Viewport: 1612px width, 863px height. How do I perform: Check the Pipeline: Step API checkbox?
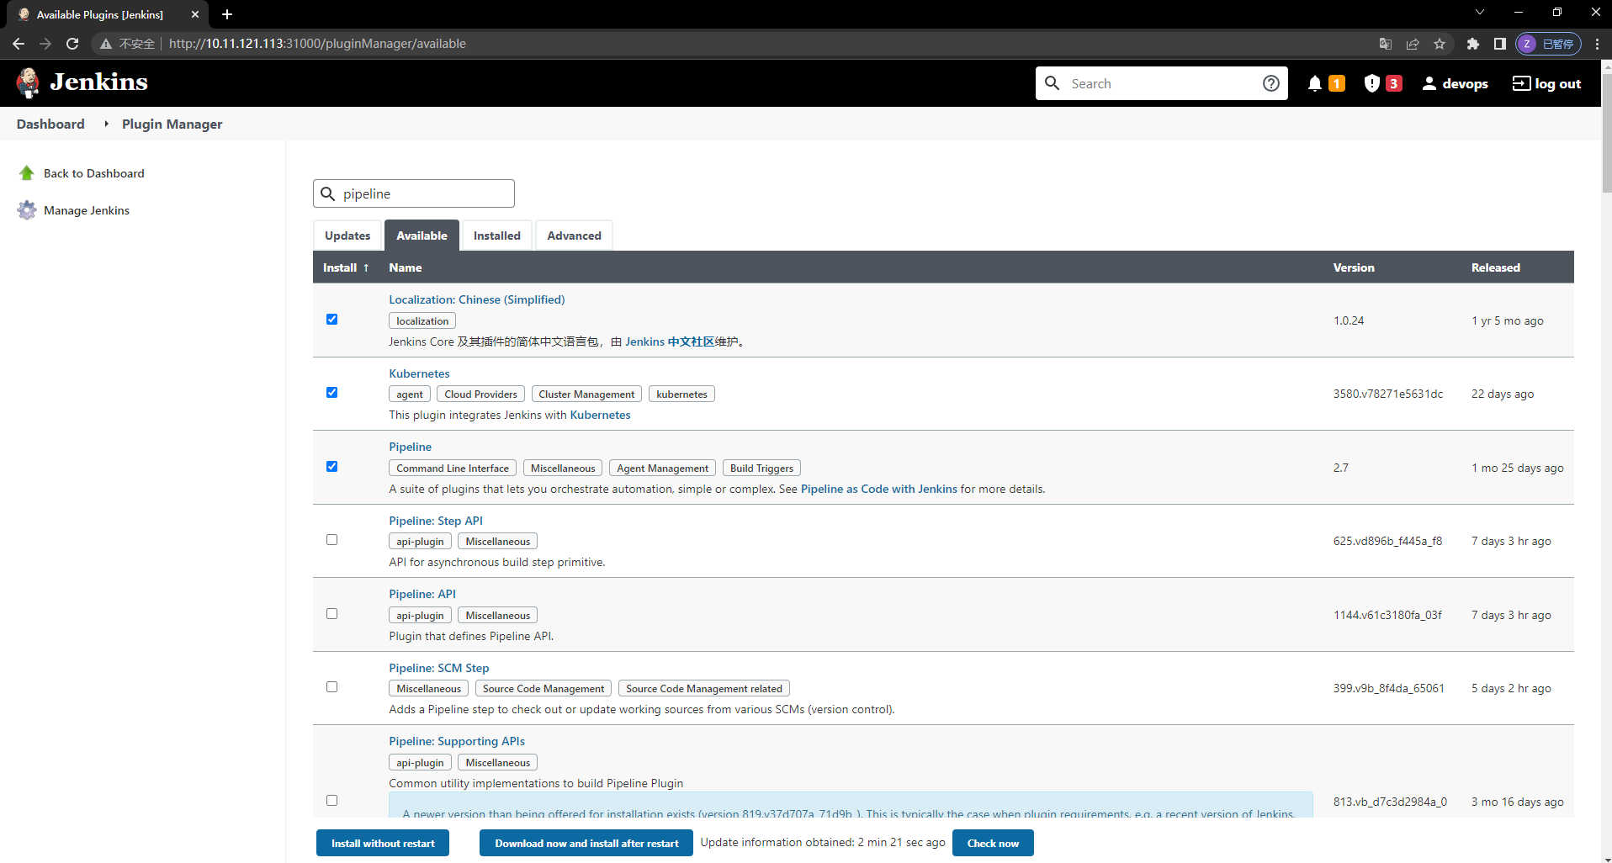pos(331,540)
